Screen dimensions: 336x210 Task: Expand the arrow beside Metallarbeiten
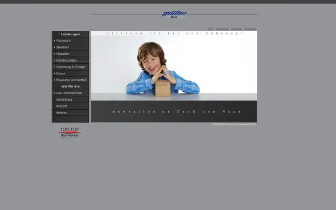click(x=54, y=60)
